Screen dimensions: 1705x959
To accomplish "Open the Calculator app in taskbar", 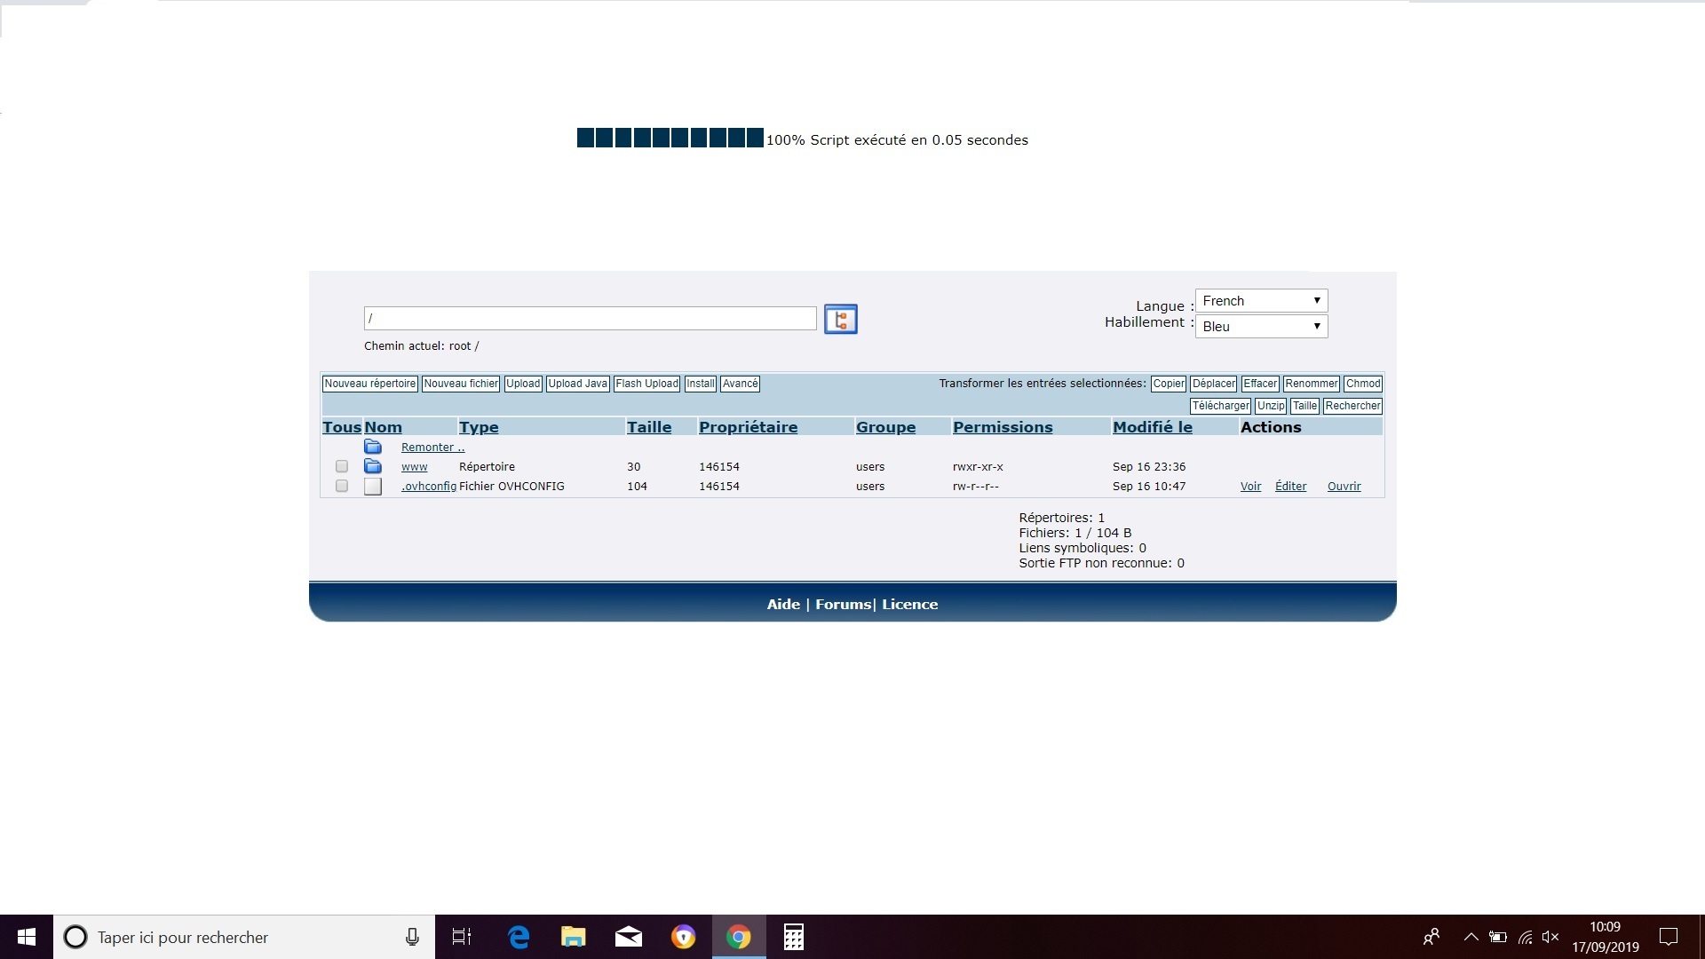I will [793, 937].
